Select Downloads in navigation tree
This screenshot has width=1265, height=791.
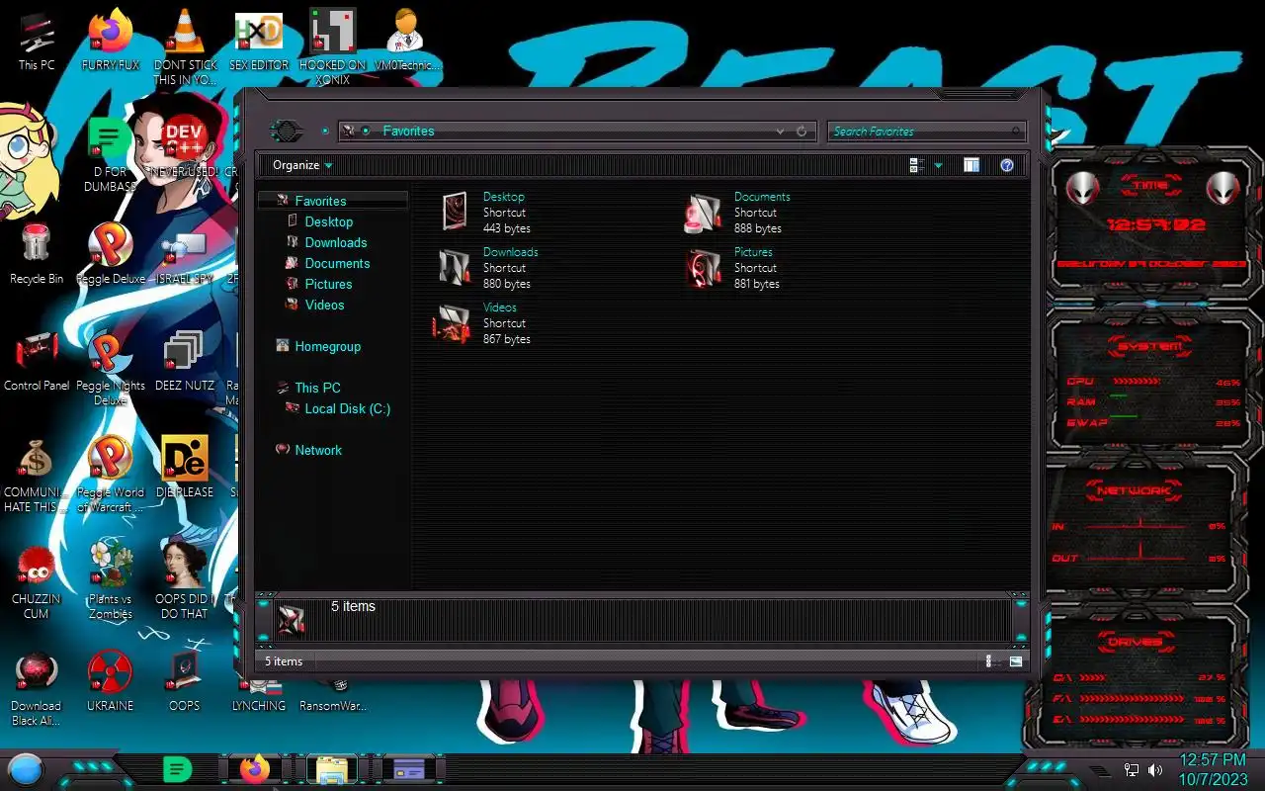pyautogui.click(x=335, y=242)
